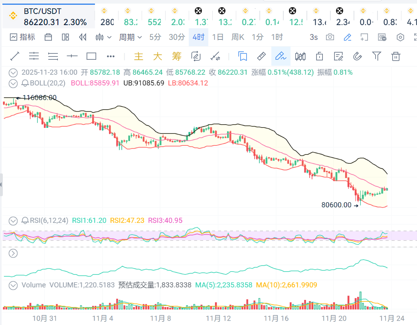
Task: Toggle the BOLL indicator alert bell
Action: [25, 83]
